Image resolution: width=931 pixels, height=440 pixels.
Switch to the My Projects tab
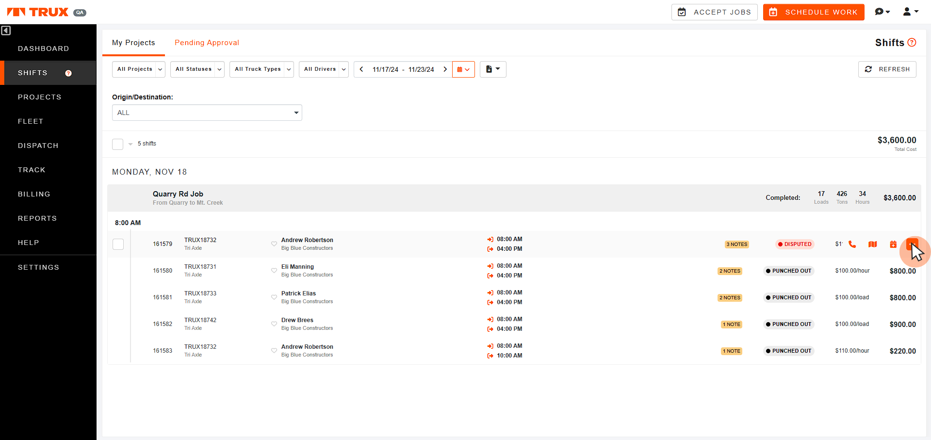tap(133, 43)
